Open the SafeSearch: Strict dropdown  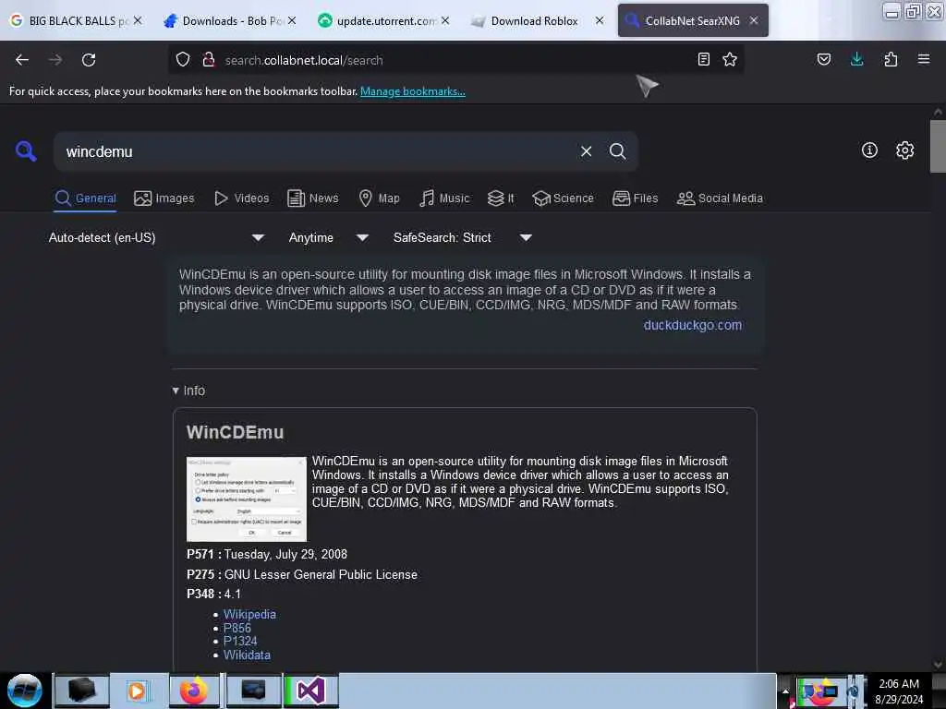click(462, 237)
